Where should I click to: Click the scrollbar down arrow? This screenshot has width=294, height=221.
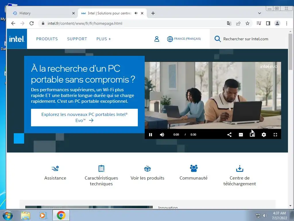tap(290, 206)
